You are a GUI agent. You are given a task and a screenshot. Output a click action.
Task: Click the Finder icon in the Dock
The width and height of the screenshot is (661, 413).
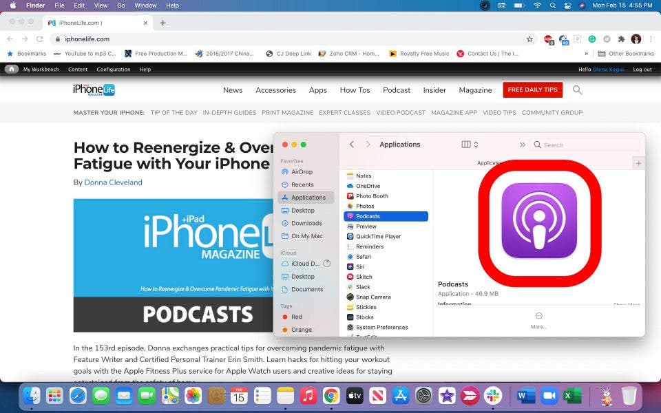tap(32, 396)
